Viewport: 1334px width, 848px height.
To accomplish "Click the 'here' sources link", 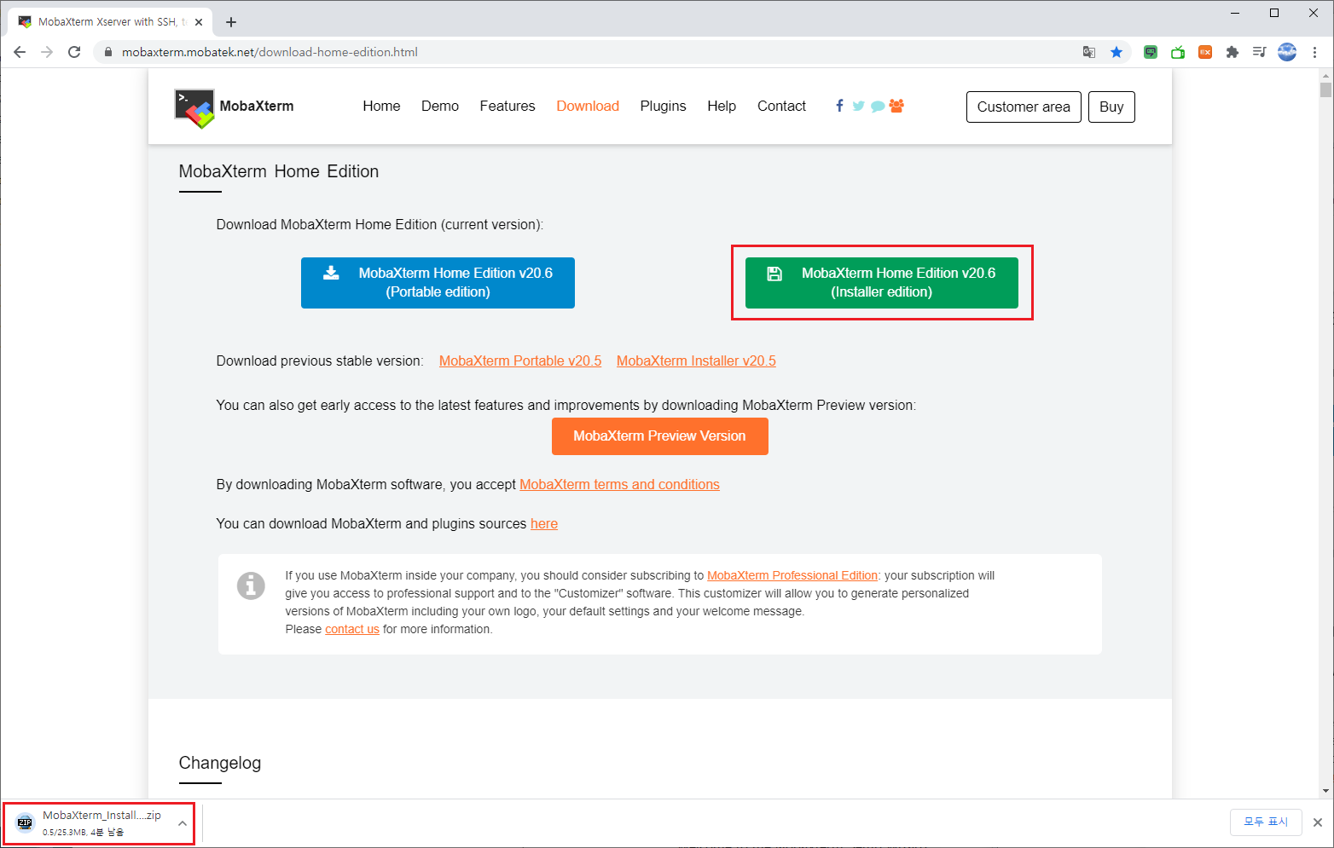I will click(x=544, y=524).
